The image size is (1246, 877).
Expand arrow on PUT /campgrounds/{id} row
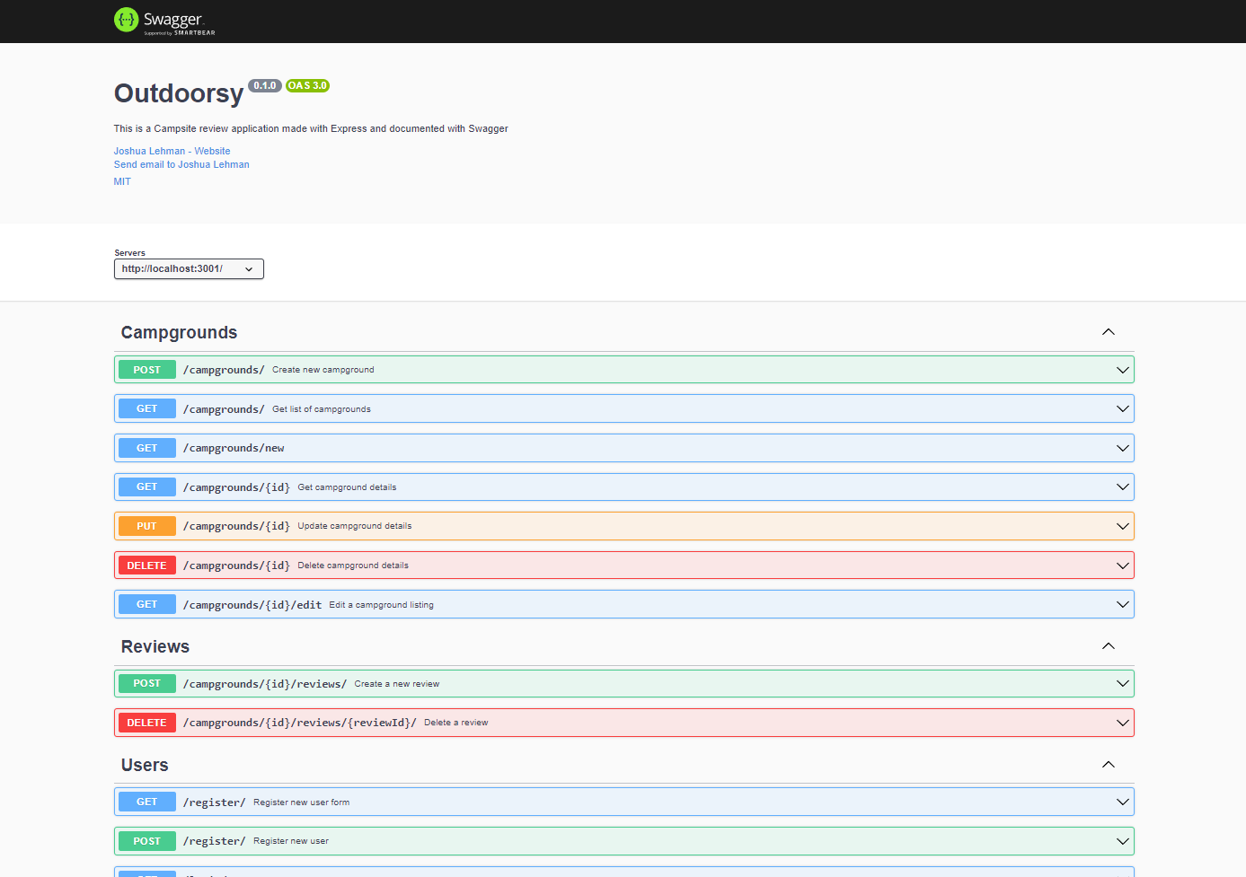[1122, 526]
